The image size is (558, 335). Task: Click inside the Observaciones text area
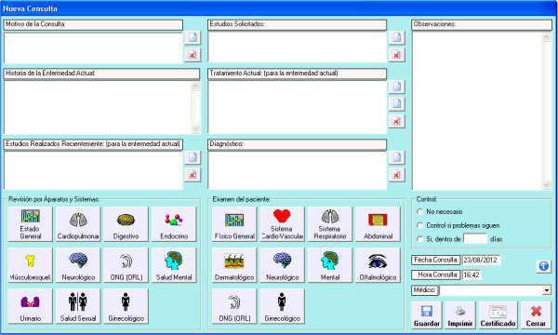477,111
